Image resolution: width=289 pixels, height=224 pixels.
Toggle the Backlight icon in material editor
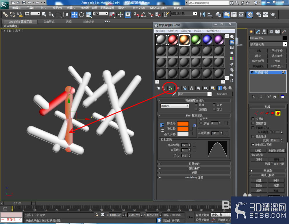(232, 42)
